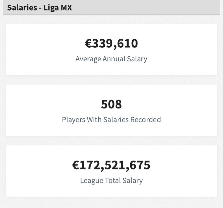Screen dimensions: 223x208
Task: Click the "League Total Salary" label
Action: (111, 181)
